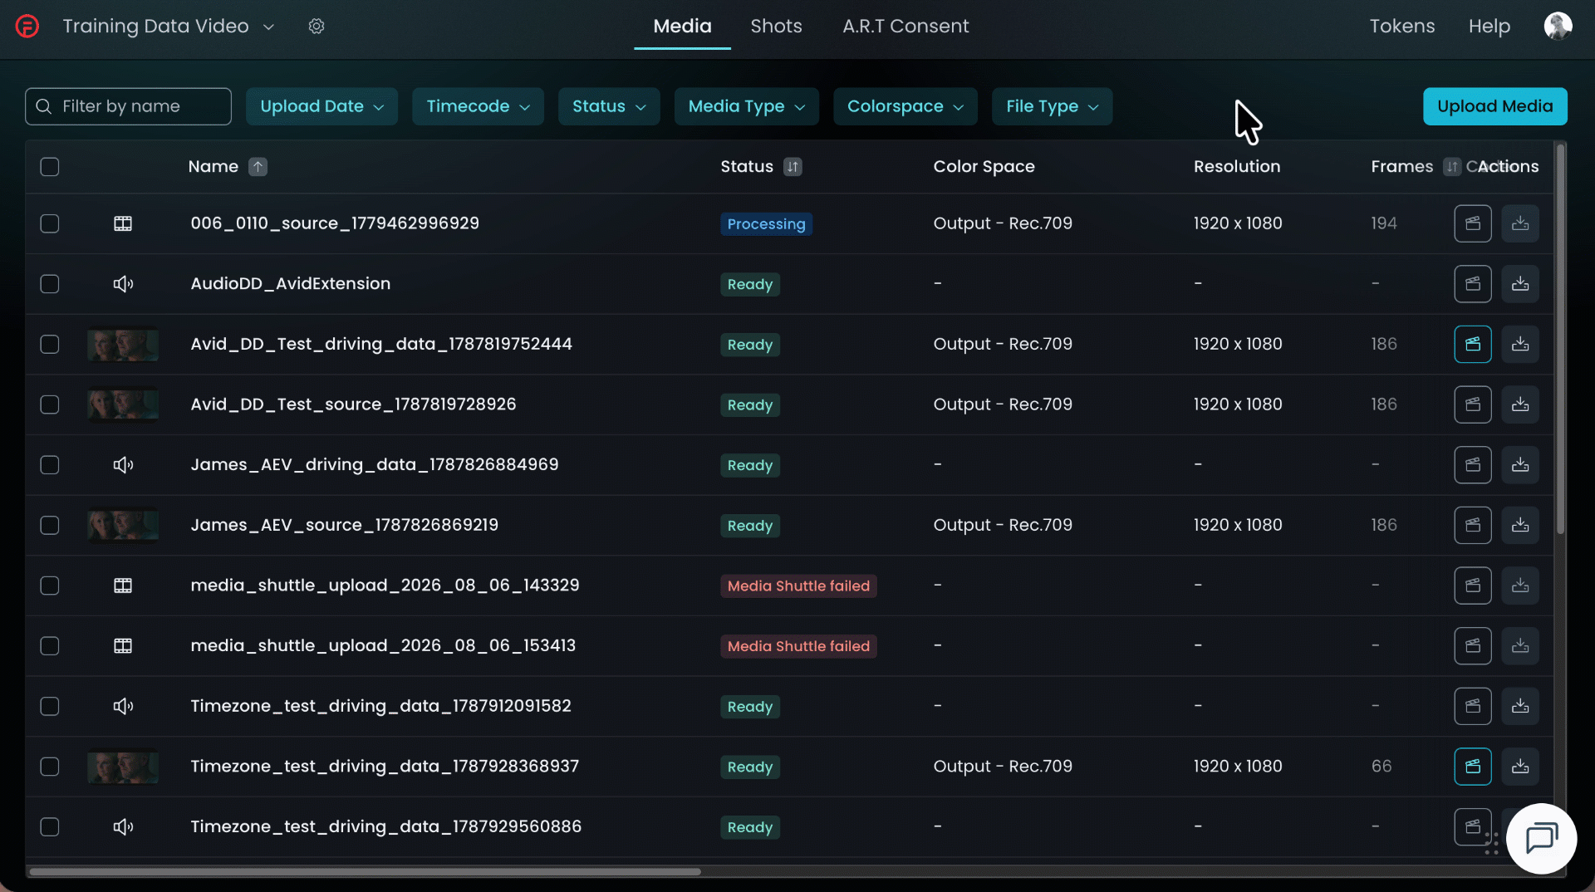Open Timezone_test_driving_data_1787929560886 name
This screenshot has height=892, width=1595.
click(x=385, y=827)
